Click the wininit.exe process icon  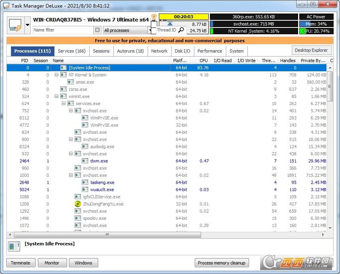[63, 96]
